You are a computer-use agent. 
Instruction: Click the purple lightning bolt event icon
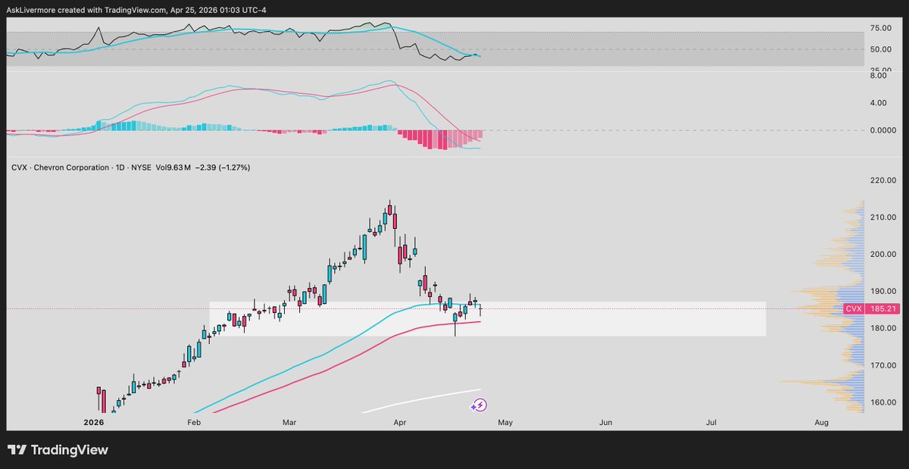[479, 405]
